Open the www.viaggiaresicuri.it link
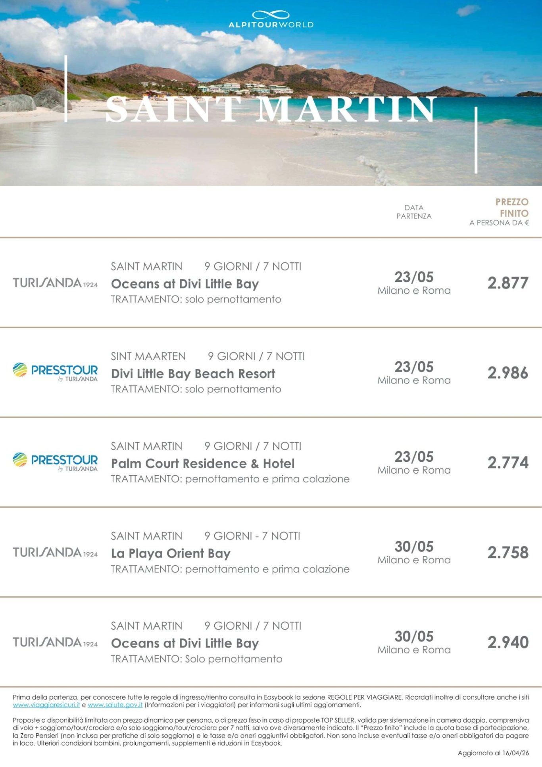This screenshot has height=767, width=542. click(x=46, y=705)
